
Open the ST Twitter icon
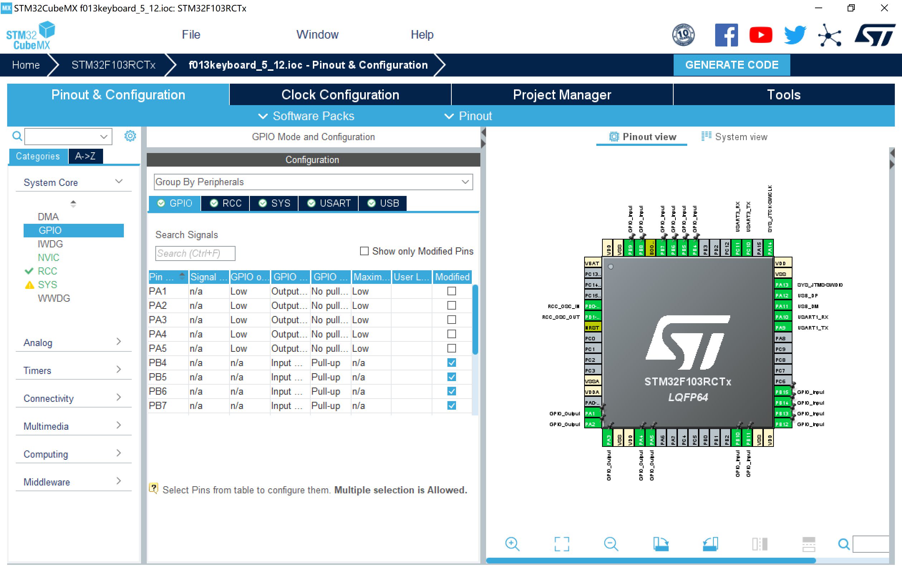(795, 35)
